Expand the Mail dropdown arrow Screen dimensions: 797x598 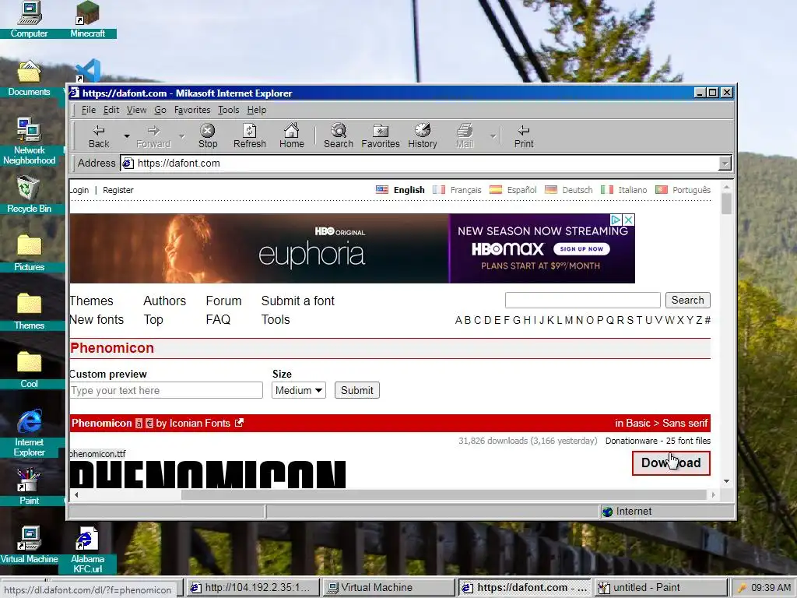493,136
